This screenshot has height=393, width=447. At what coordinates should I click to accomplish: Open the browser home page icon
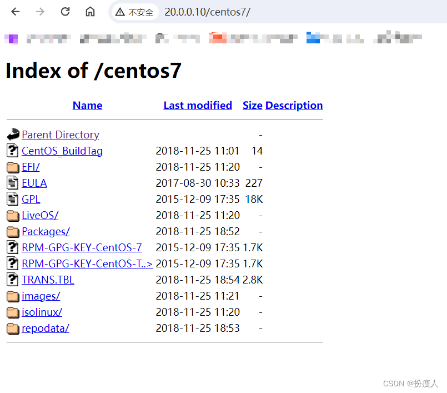[x=90, y=12]
